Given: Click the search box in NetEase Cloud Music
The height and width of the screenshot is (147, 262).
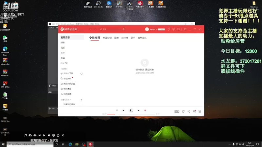Looking at the screenshot, I should tap(111, 29).
